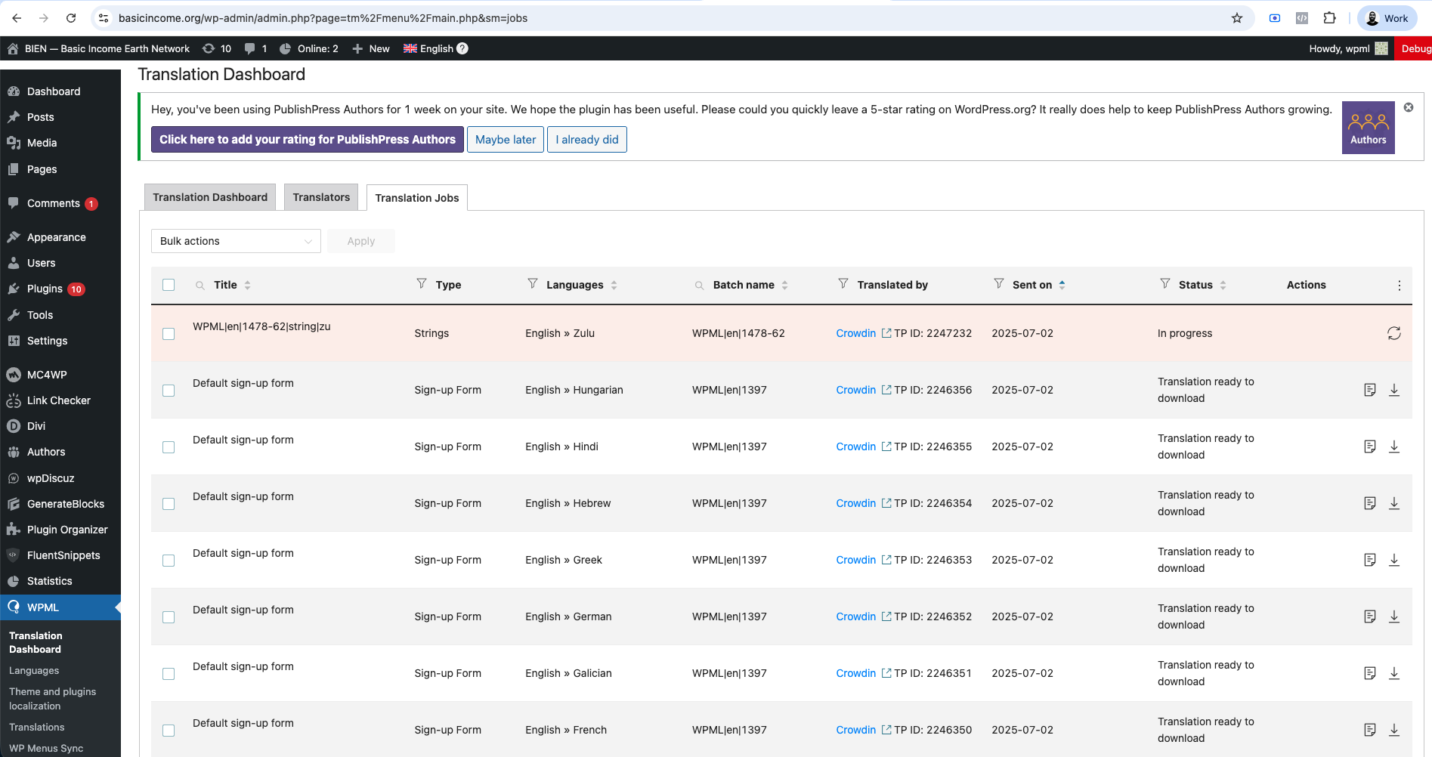Bookmark this page with the star icon

click(x=1237, y=18)
